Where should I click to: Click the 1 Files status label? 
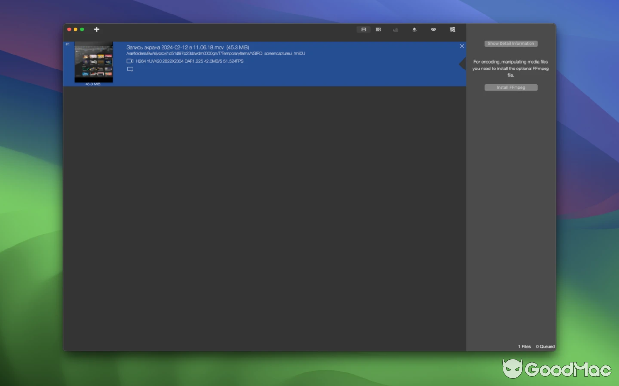click(x=524, y=346)
